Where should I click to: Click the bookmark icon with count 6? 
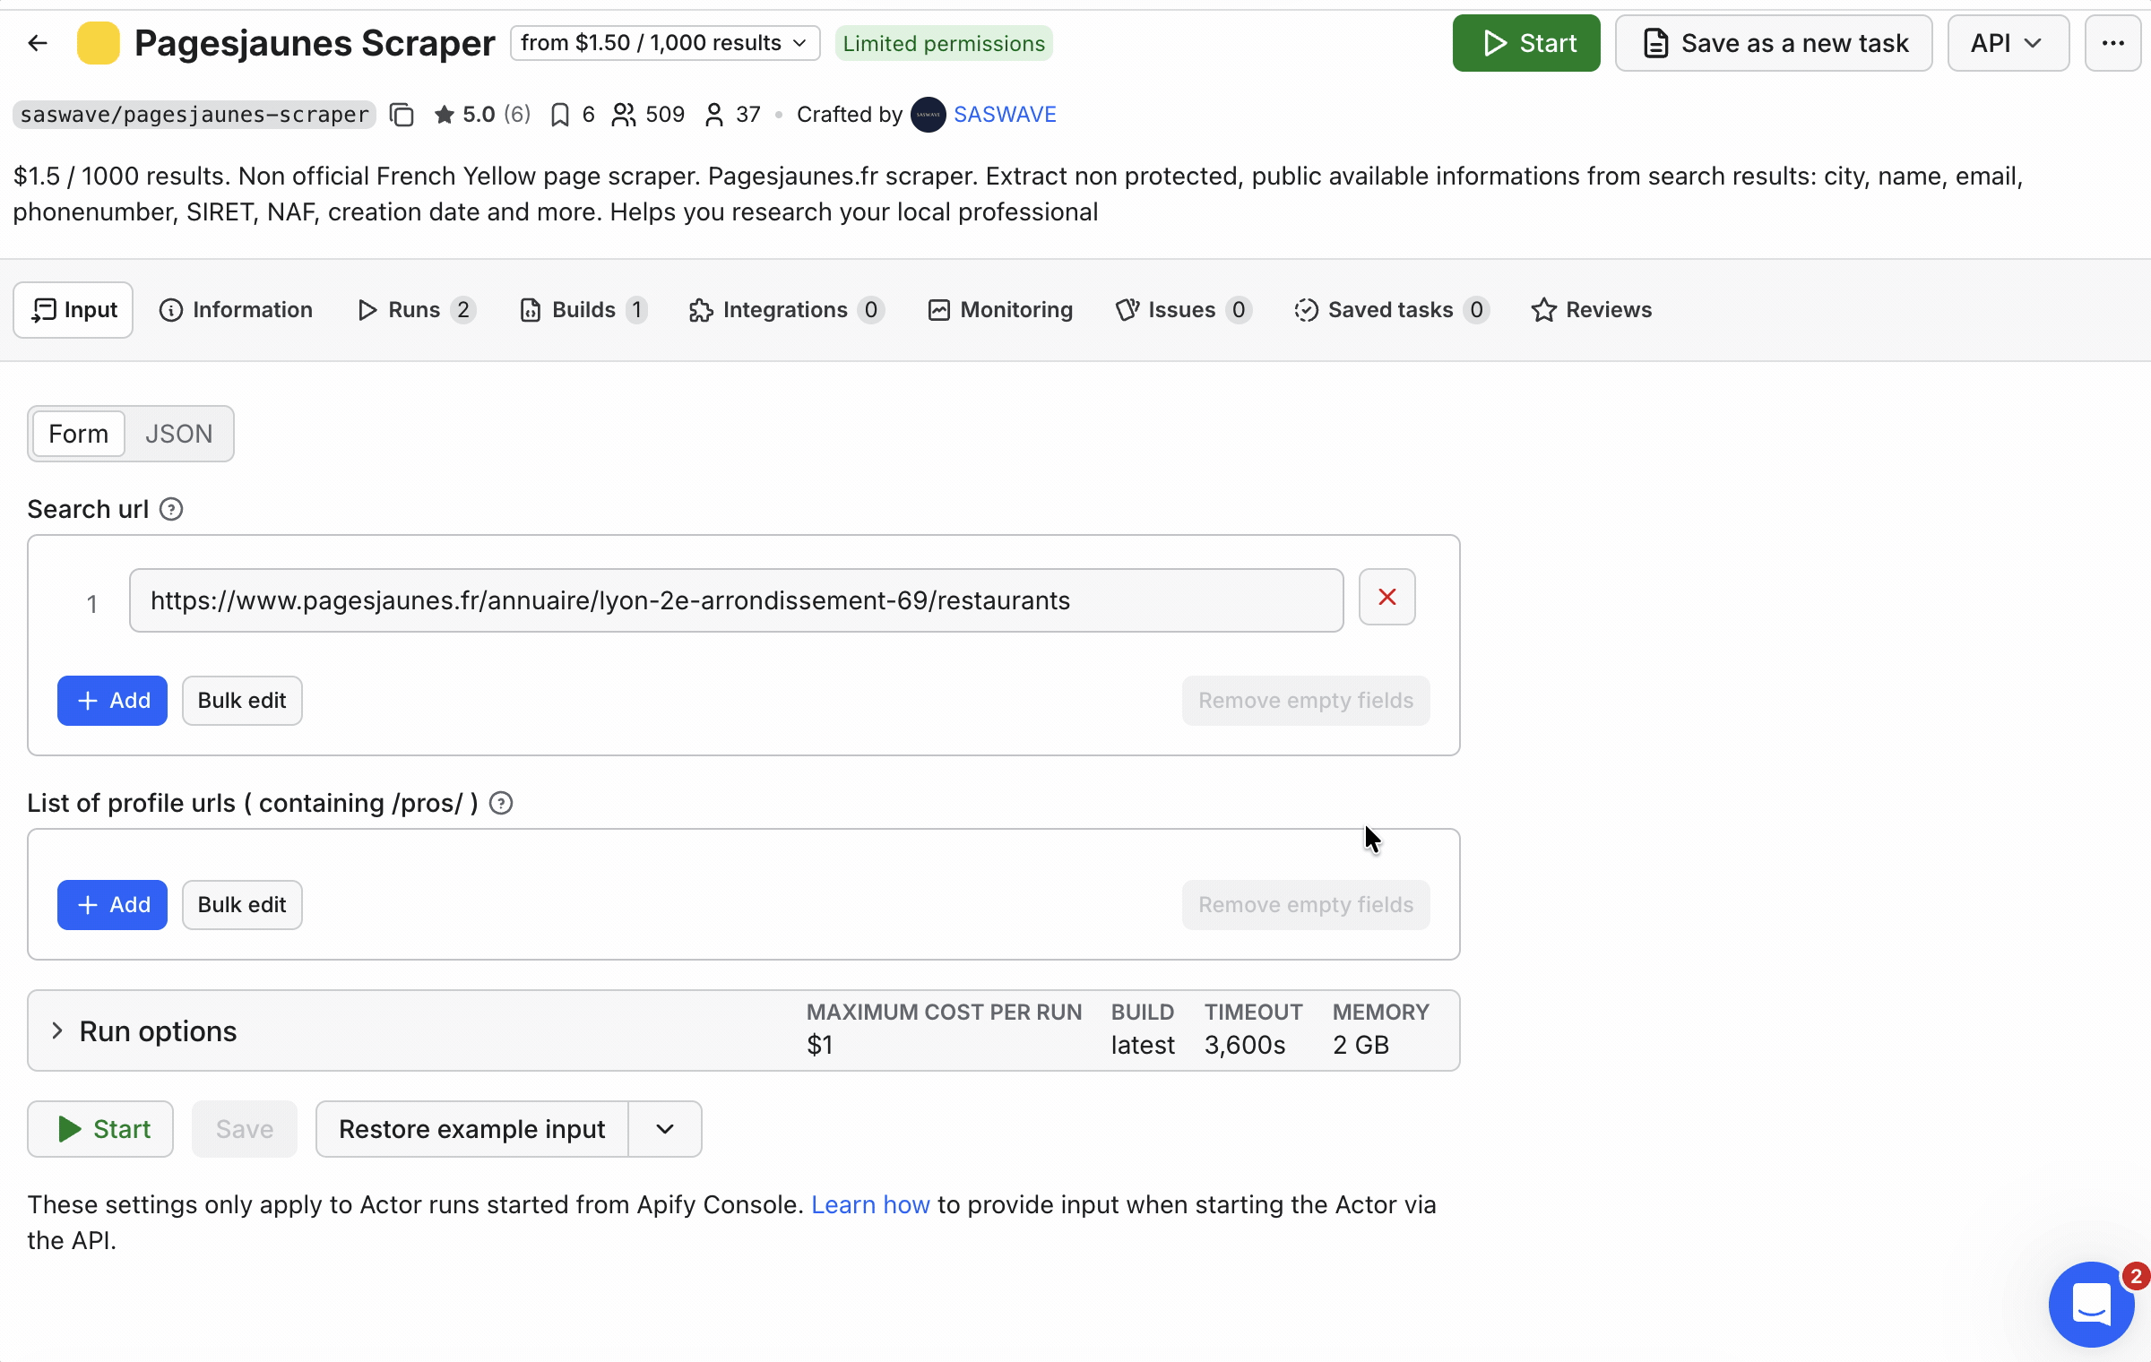coord(560,115)
